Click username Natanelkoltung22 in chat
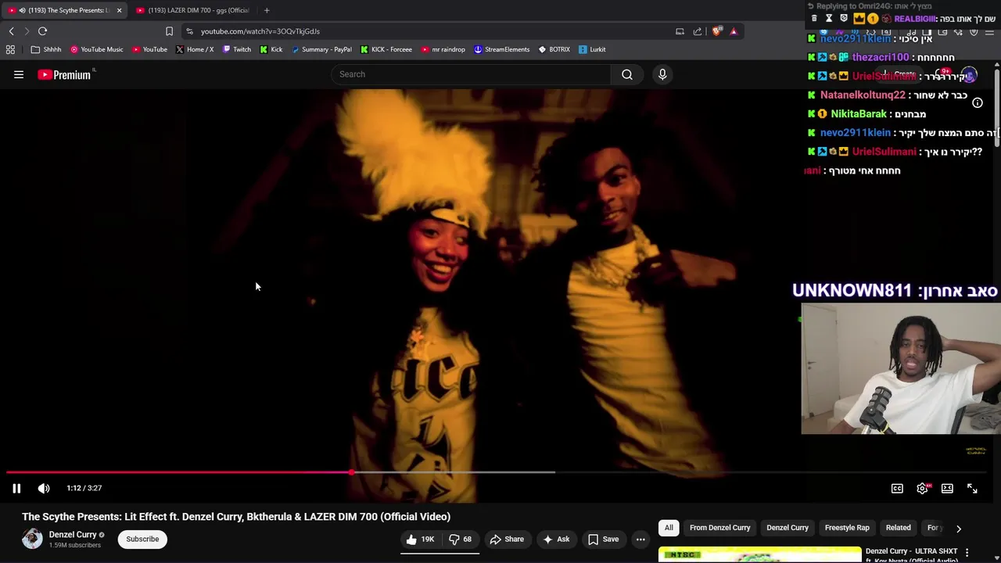 (863, 95)
